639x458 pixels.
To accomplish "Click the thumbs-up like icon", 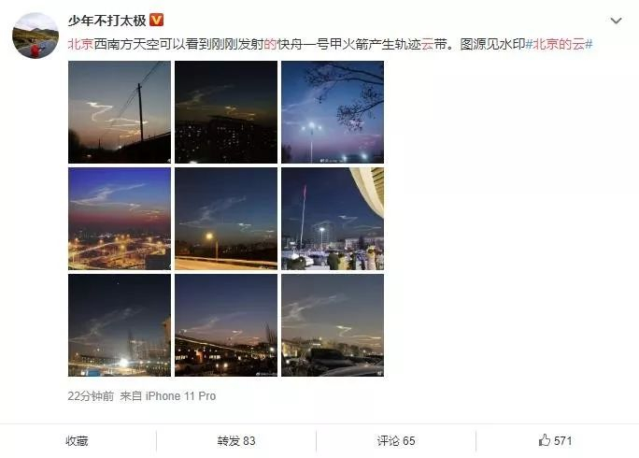I will pos(545,440).
